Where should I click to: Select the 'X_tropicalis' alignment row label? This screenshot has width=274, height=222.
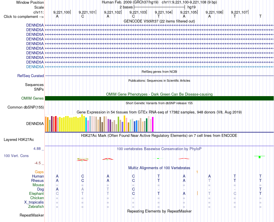tap(34, 202)
